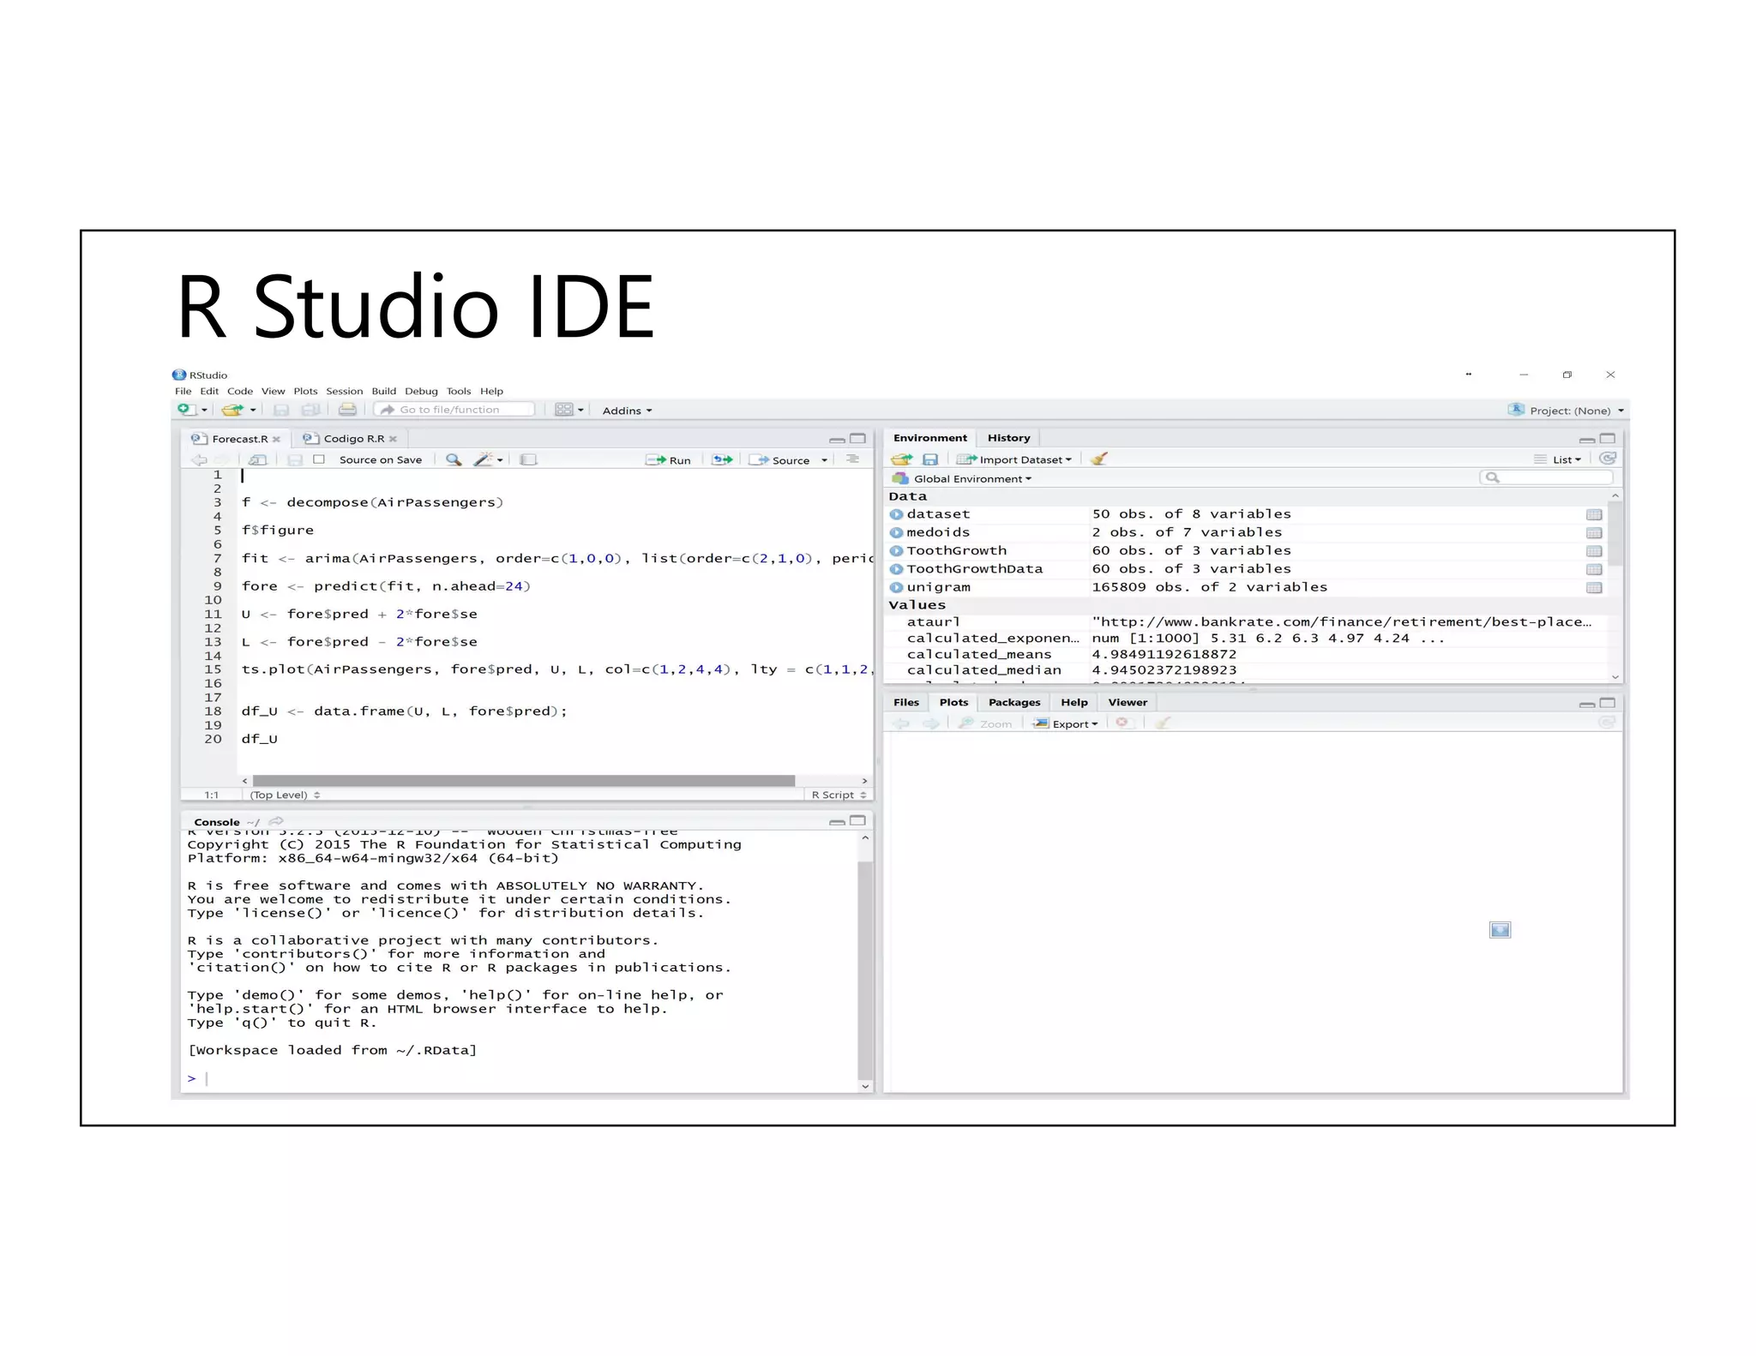Image resolution: width=1756 pixels, height=1356 pixels.
Task: Click the Load workspace icon in Environment pane
Action: click(x=902, y=459)
